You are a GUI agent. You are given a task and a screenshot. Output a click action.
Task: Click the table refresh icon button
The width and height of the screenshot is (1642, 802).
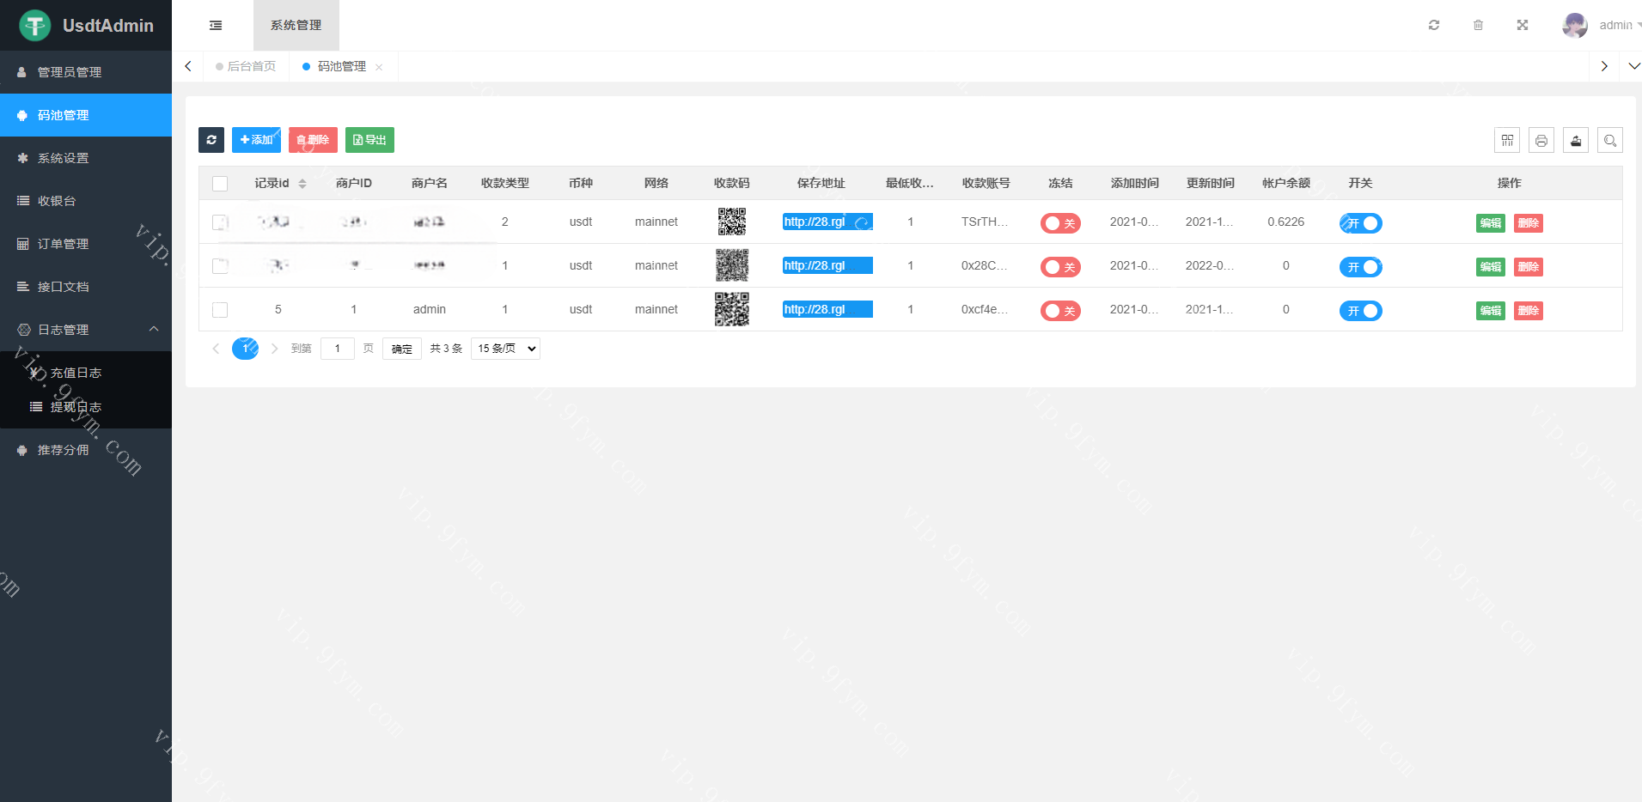click(x=211, y=140)
